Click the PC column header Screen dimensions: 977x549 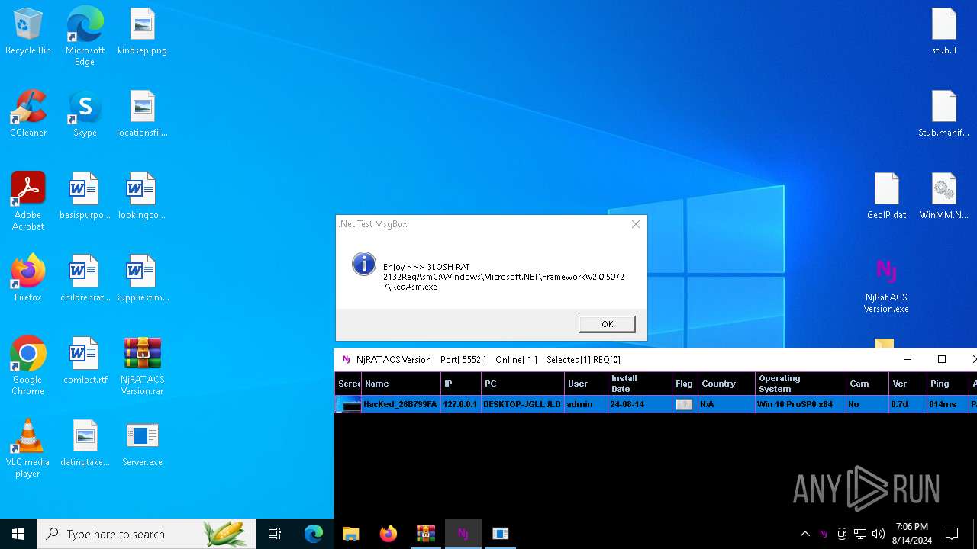[x=522, y=384]
